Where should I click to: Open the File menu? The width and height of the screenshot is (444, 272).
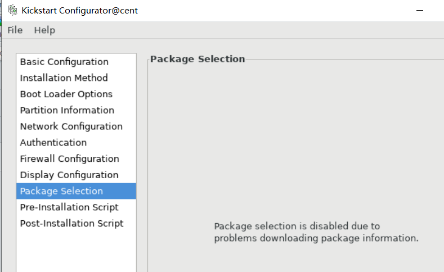[x=15, y=30]
